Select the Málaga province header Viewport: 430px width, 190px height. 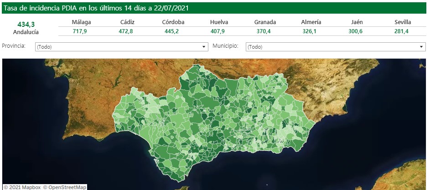coord(81,22)
